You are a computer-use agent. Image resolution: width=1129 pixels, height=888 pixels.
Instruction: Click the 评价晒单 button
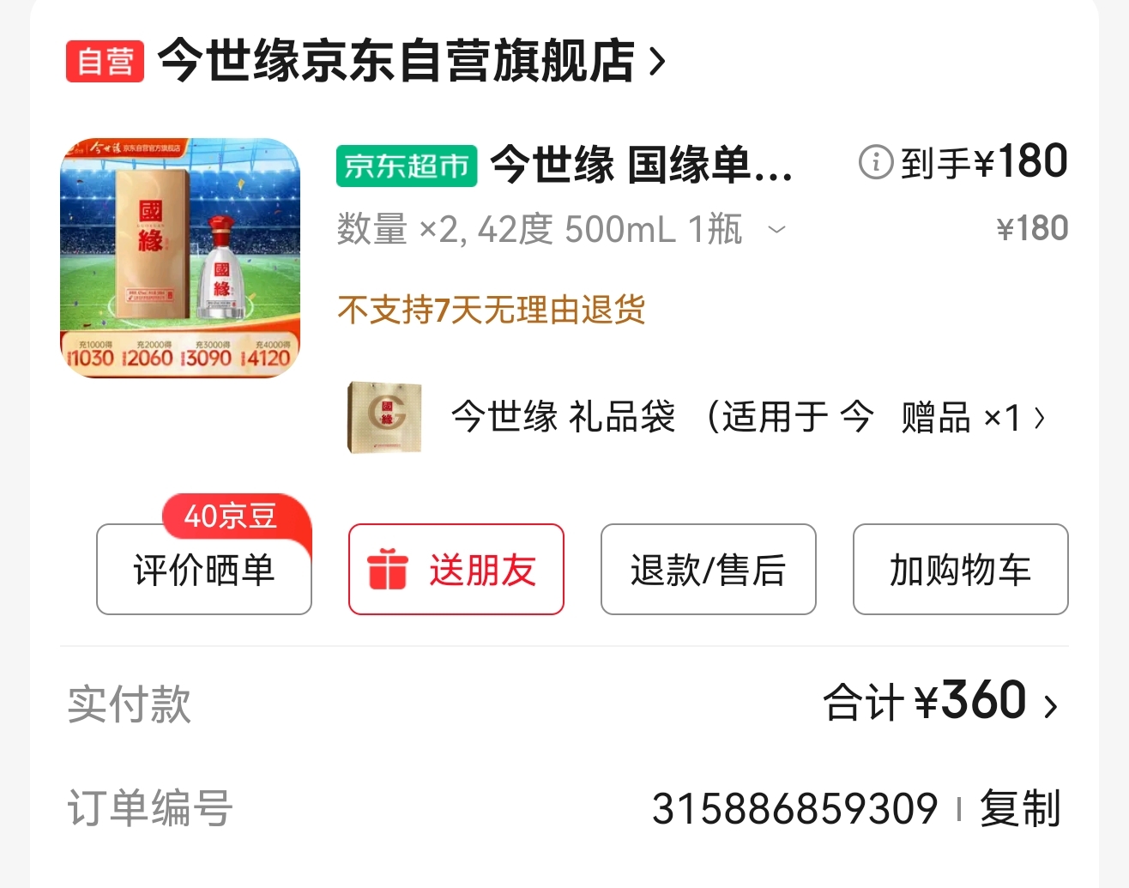pyautogui.click(x=204, y=570)
